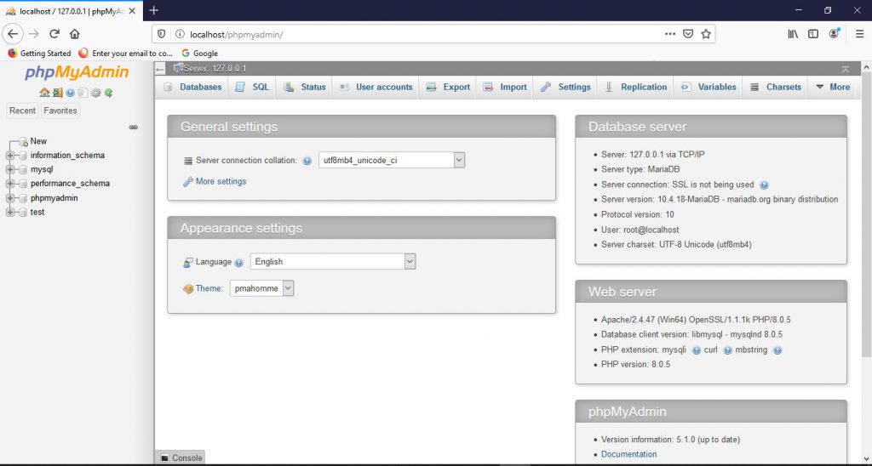Viewport: 872px width, 466px height.
Task: Click help icon beside Server connection collation
Action: [x=307, y=161]
